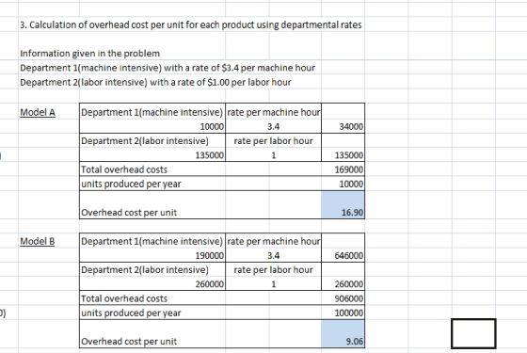Click Model A 'rate per machine hour' header
Viewport: 527px width, 353px height.
(273, 112)
